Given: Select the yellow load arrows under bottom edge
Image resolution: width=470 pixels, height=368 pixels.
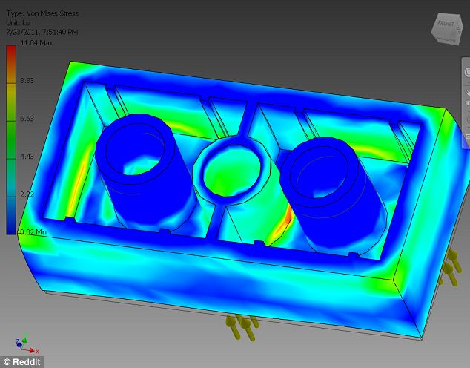Looking at the screenshot, I should pyautogui.click(x=241, y=324).
